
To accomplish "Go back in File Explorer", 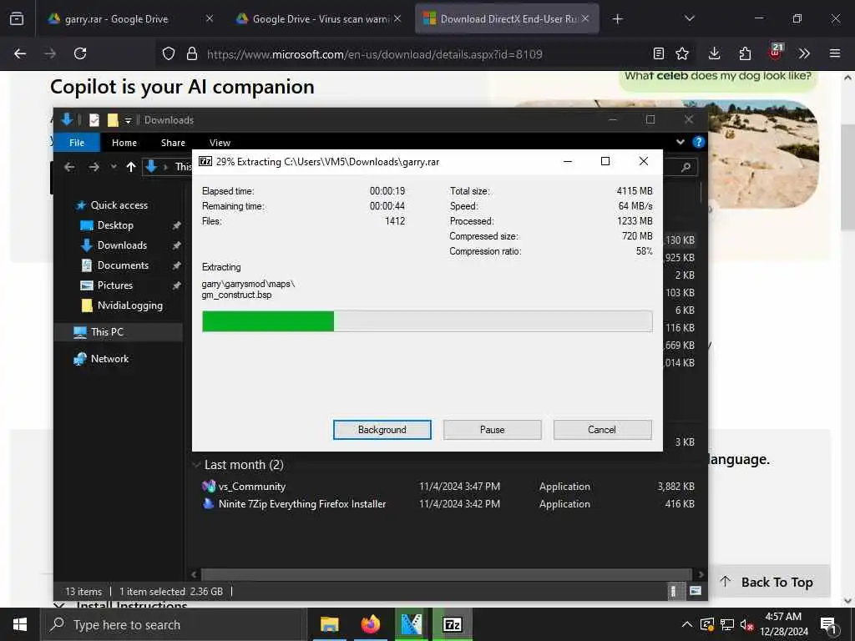I will (x=69, y=167).
